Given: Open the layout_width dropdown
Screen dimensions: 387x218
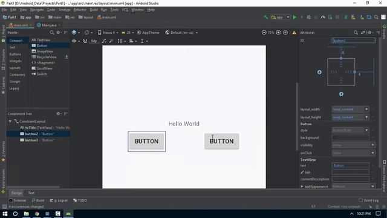Looking at the screenshot, I should (x=351, y=109).
